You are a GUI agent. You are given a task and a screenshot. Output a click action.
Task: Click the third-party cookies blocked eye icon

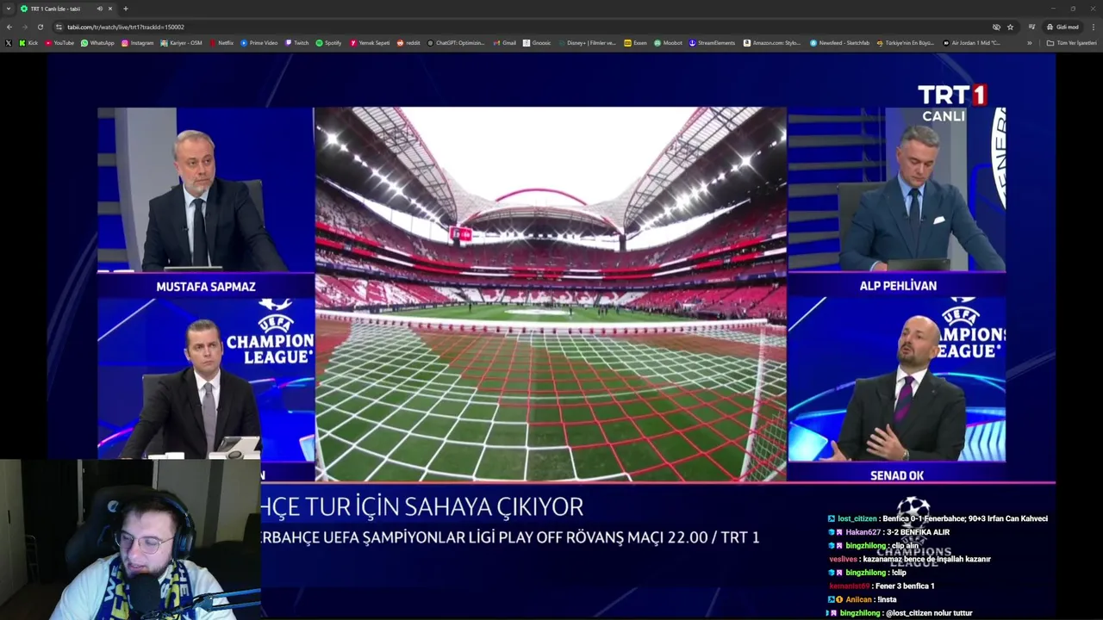coord(996,27)
